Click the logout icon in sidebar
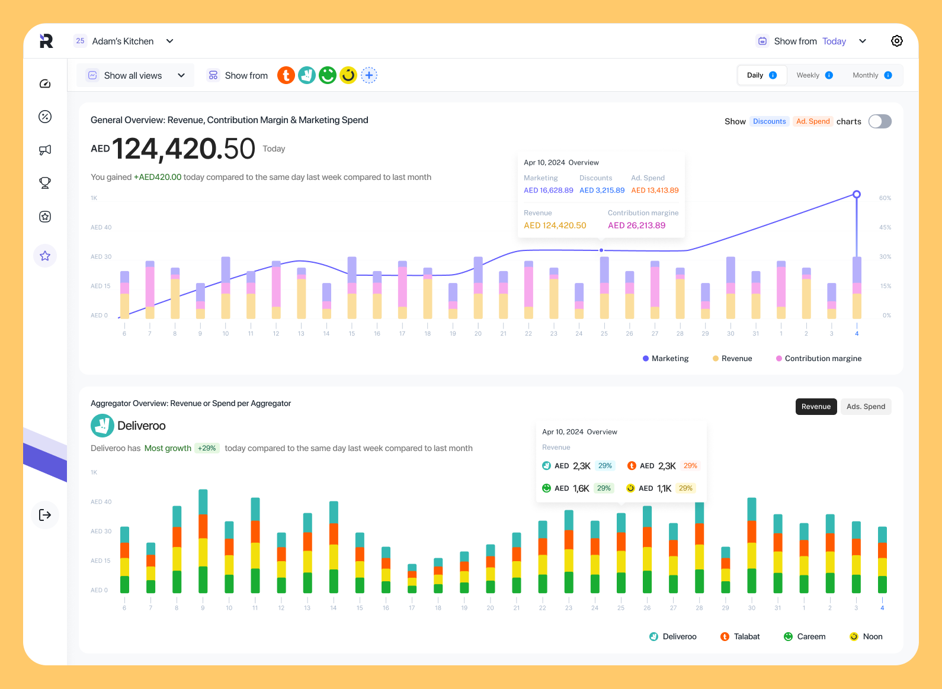The height and width of the screenshot is (689, 942). pos(45,515)
